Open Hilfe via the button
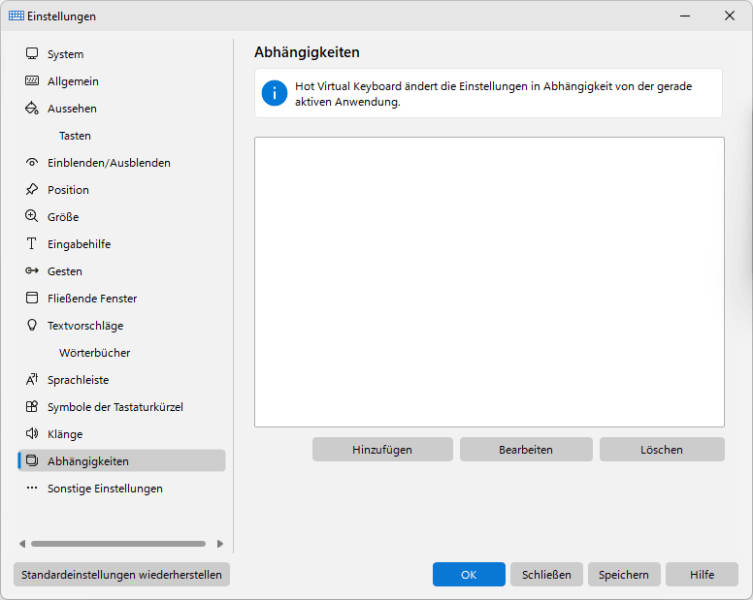753x600 pixels. click(x=702, y=575)
